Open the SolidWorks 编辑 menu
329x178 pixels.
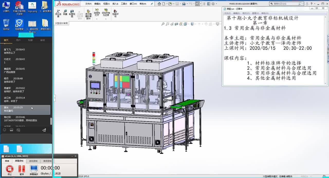coord(97,4)
